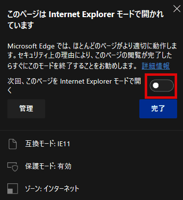This screenshot has height=200, width=183.
Task: Close the IE mode popup with X
Action: tap(177, 9)
